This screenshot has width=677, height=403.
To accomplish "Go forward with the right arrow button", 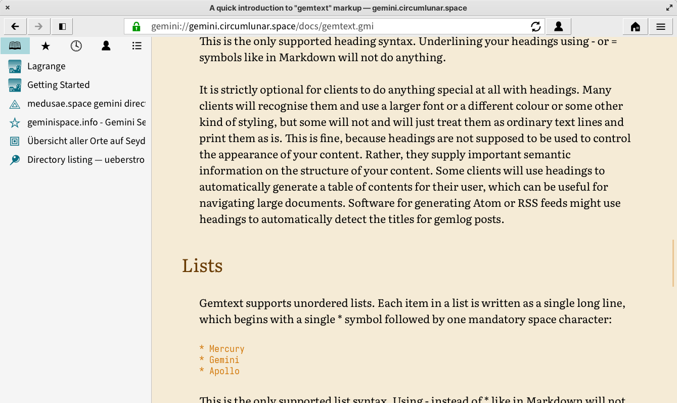I will point(38,26).
